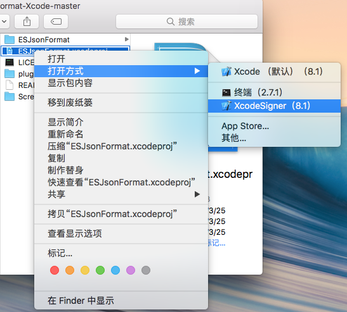Apply the red color tag
Viewport: 347px width, 312px height.
pyautogui.click(x=55, y=270)
